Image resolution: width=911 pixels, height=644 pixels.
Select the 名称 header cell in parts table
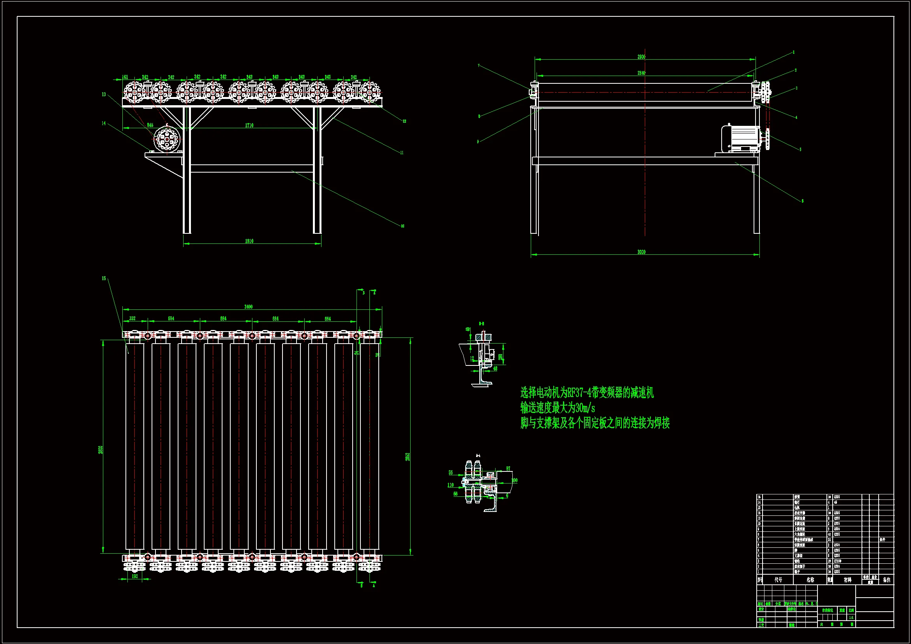(810, 580)
